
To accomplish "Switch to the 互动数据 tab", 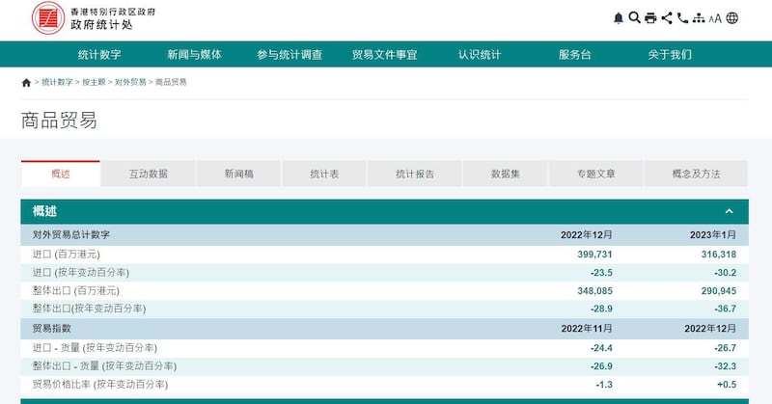I will pyautogui.click(x=149, y=174).
